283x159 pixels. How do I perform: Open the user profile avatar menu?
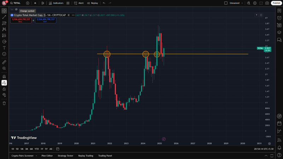click(x=4, y=3)
